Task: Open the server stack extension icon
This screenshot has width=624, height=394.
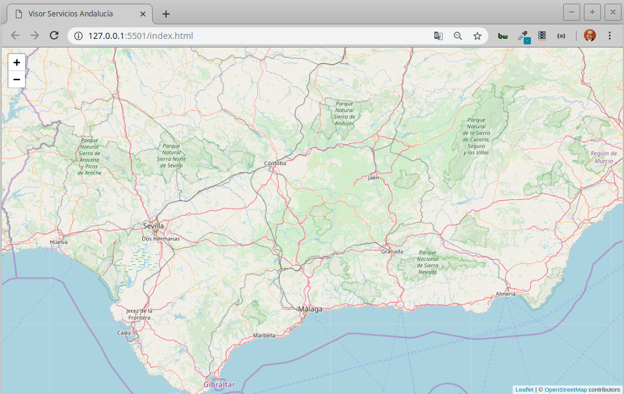Action: [542, 36]
